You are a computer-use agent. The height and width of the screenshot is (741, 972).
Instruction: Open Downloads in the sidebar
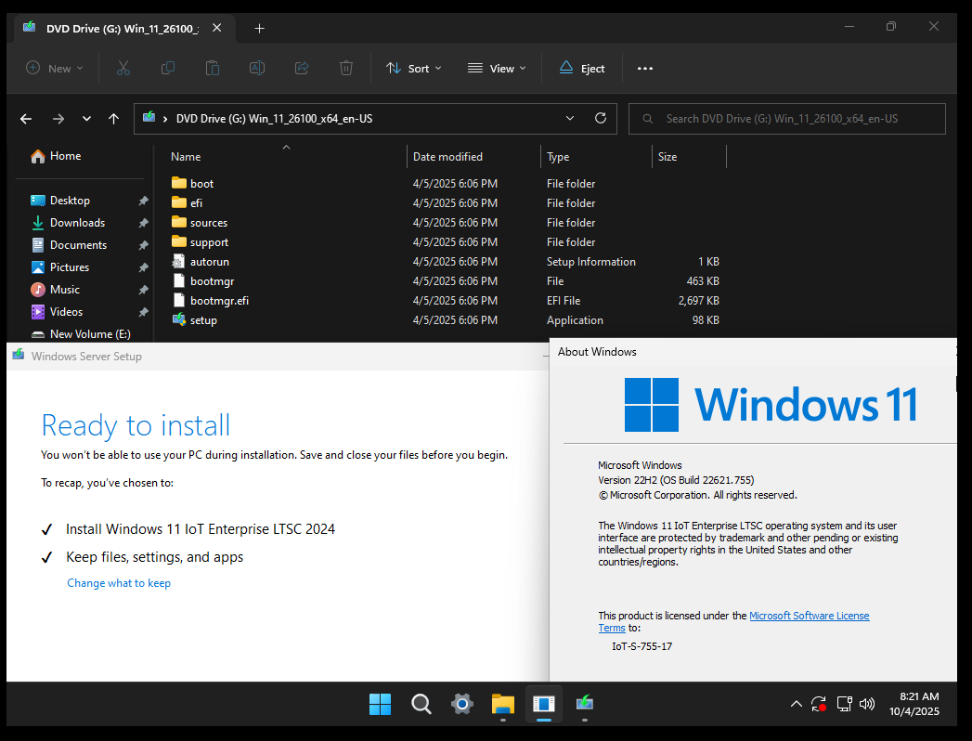[x=68, y=223]
